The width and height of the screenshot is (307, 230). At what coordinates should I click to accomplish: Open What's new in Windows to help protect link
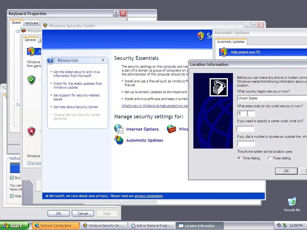pos(155,106)
